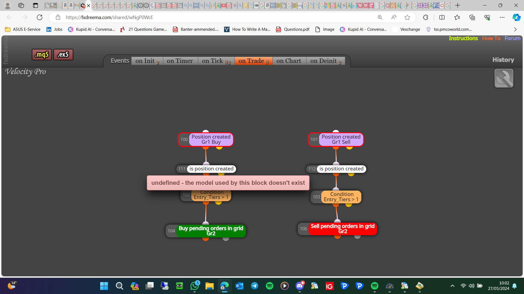Switch to the on Timer event tab

click(180, 61)
